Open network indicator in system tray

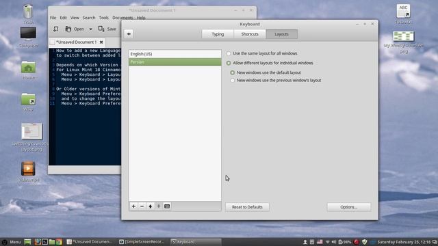327,242
